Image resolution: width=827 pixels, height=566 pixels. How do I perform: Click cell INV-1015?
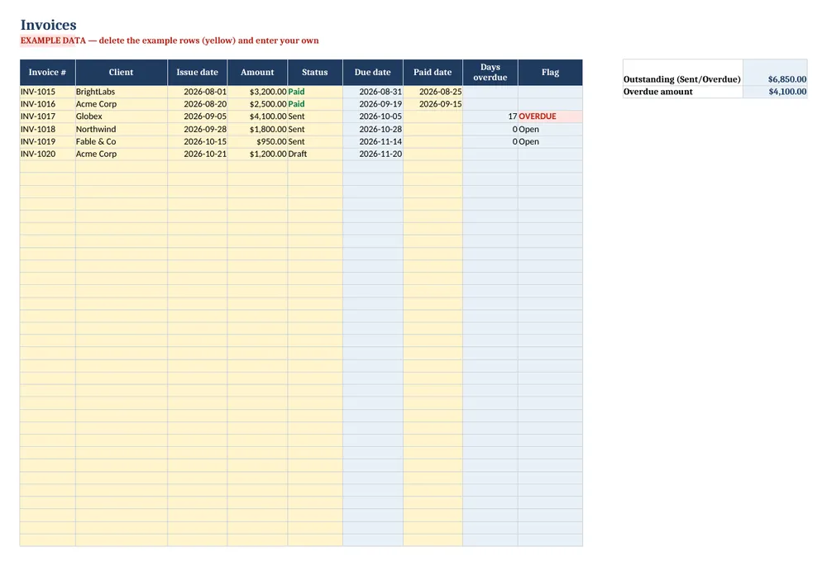(x=47, y=92)
